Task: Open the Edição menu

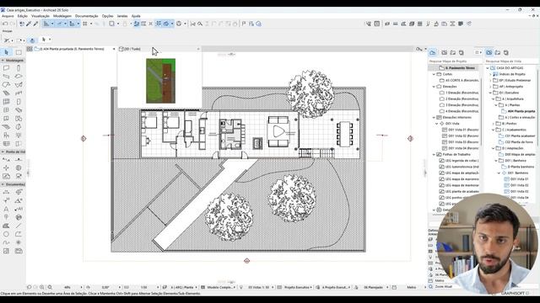Action: pos(23,16)
